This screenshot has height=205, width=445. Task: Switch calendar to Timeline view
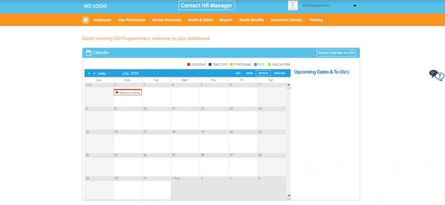[x=280, y=74]
